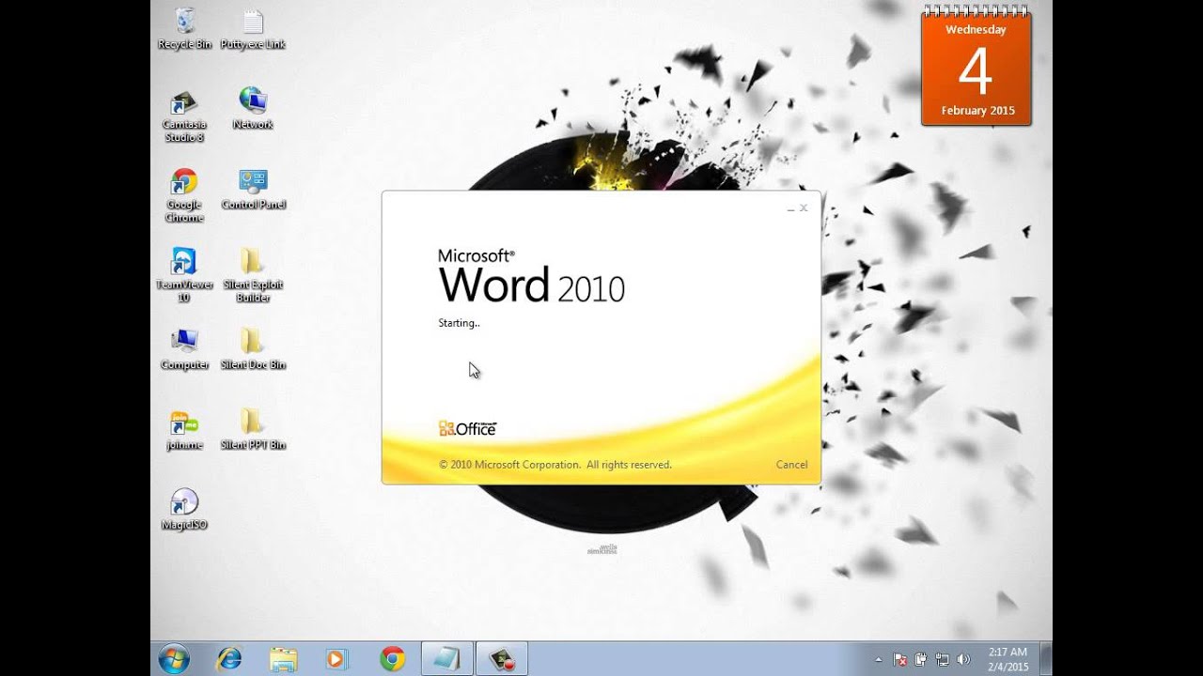
Task: Open the volume speaker tray icon
Action: pyautogui.click(x=963, y=660)
